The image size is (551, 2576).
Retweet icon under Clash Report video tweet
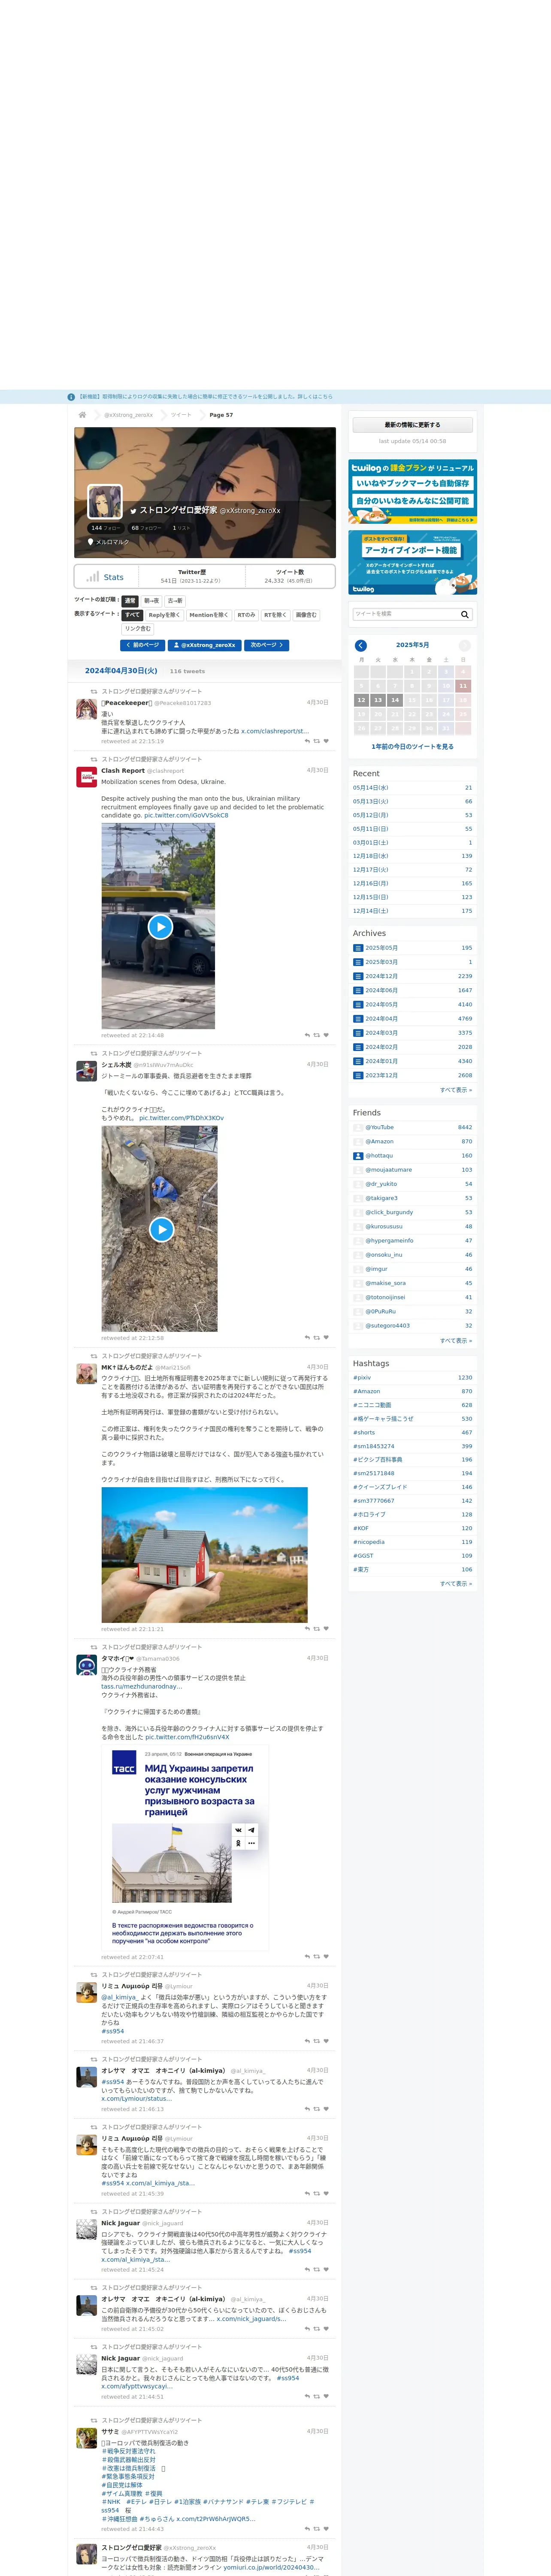pos(317,1035)
